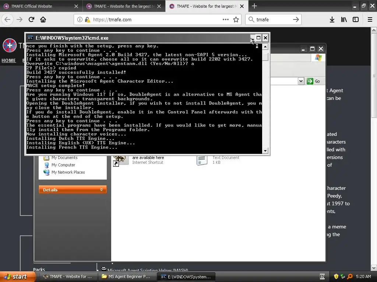Click the orange magnifier tray icon
Screen dimensions: 377x282
tap(350, 276)
